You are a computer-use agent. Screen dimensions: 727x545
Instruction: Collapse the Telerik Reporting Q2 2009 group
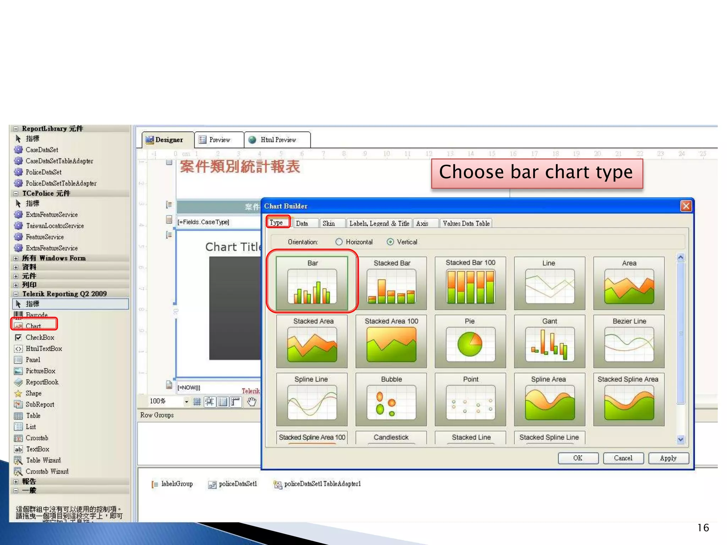click(16, 294)
